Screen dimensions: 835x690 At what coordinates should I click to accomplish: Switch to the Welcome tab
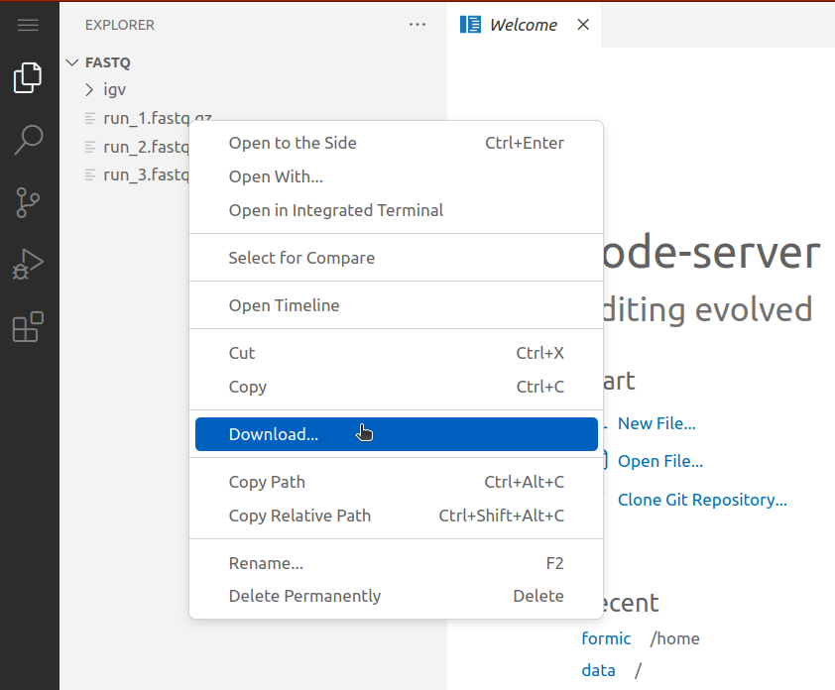(x=523, y=24)
